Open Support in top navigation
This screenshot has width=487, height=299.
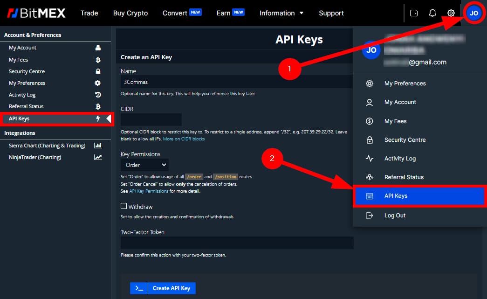click(331, 13)
